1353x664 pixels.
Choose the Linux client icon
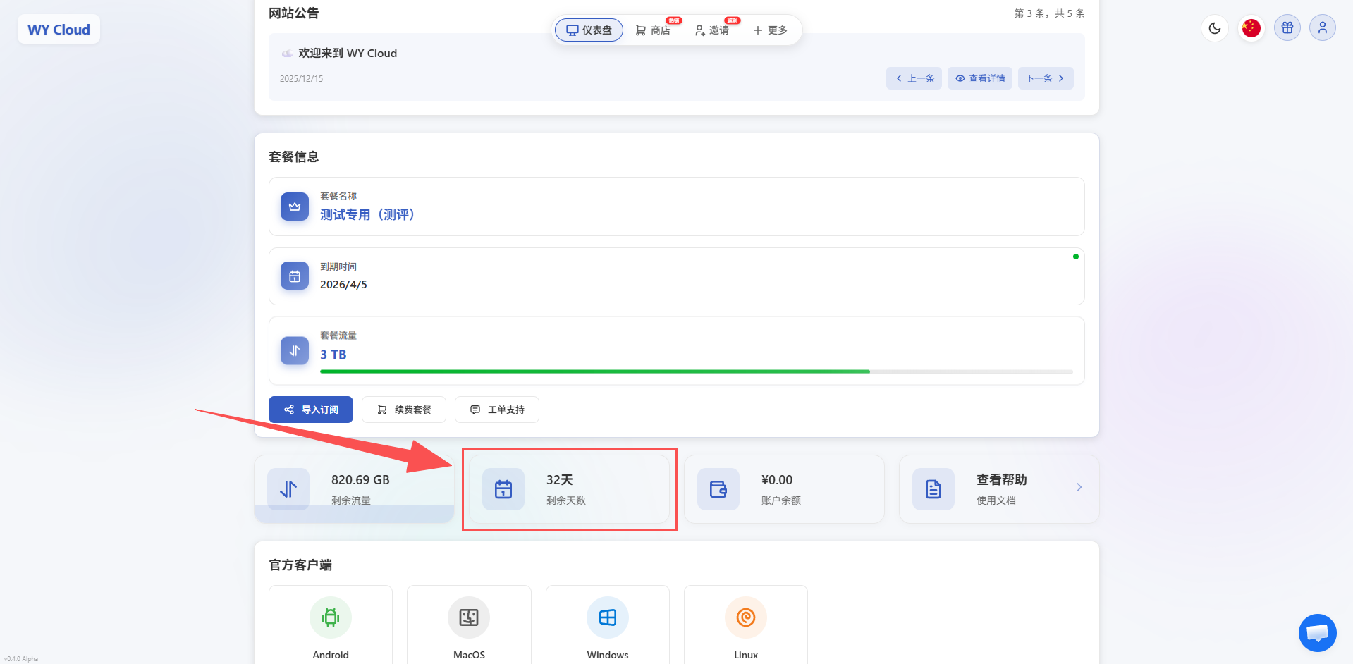click(745, 618)
